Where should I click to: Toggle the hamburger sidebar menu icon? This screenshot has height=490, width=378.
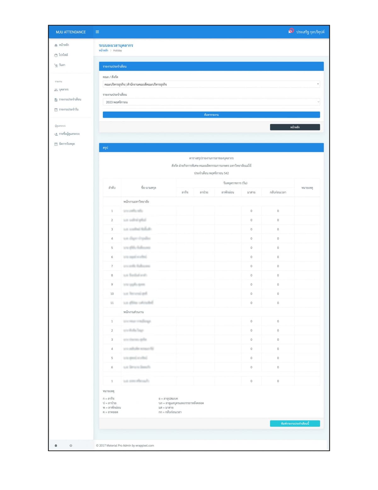coord(97,32)
